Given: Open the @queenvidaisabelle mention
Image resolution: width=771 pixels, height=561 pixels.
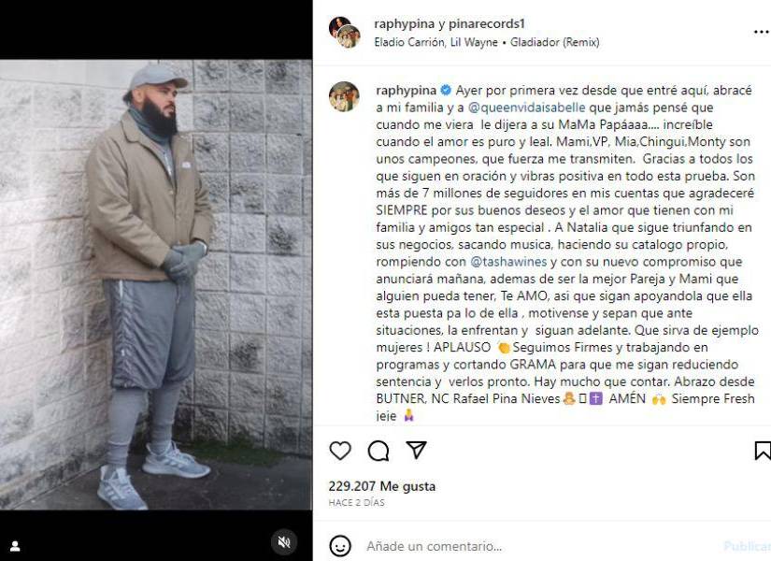Looking at the screenshot, I should point(527,108).
